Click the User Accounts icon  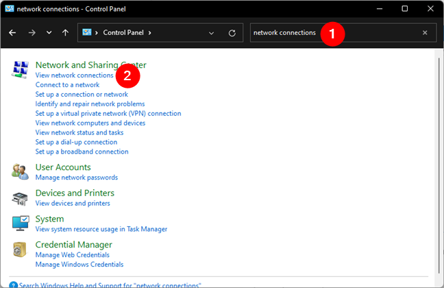tap(20, 171)
